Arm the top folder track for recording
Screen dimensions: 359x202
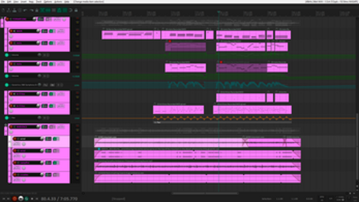[7, 19]
